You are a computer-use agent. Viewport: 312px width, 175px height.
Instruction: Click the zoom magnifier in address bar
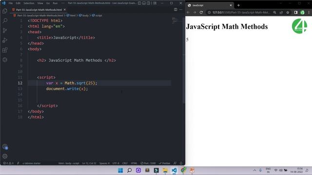tap(274, 12)
